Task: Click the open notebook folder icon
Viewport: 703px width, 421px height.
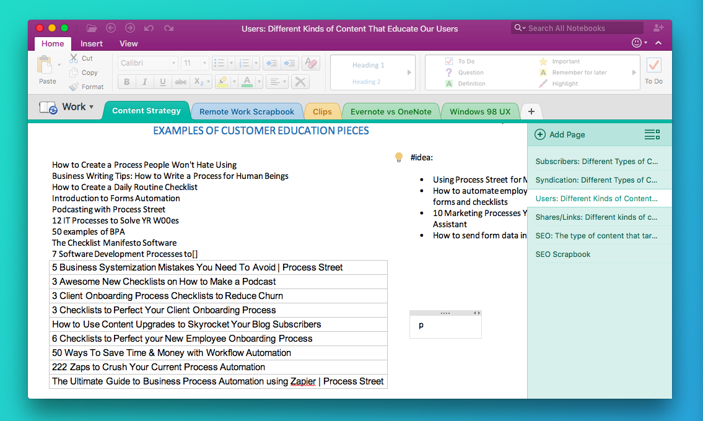Action: [92, 28]
